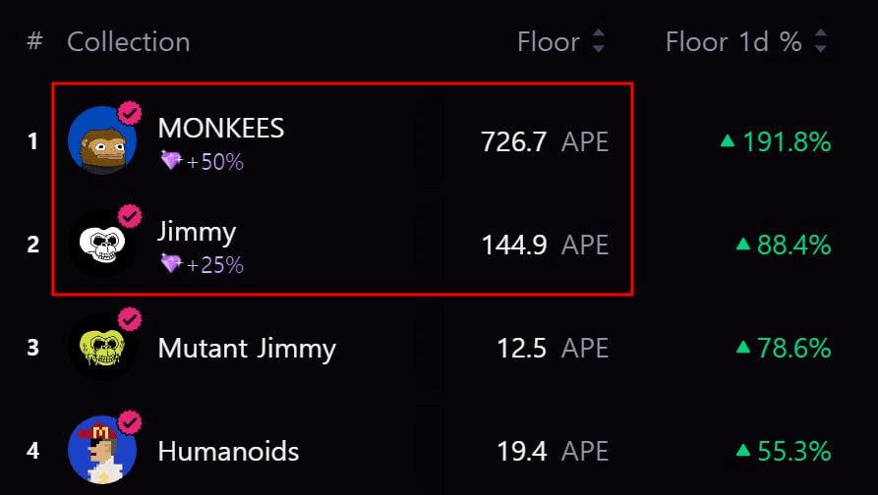The width and height of the screenshot is (878, 495).
Task: Open the Jimmy collection name link
Action: [197, 232]
